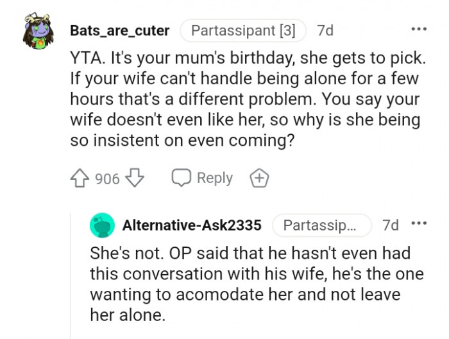Click the speech bubble reply icon
Screen dimensions: 449x339
tap(182, 178)
